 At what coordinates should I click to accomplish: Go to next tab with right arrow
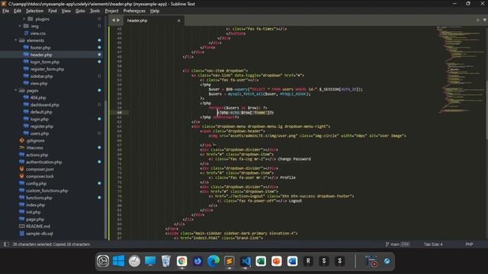pos(118,21)
